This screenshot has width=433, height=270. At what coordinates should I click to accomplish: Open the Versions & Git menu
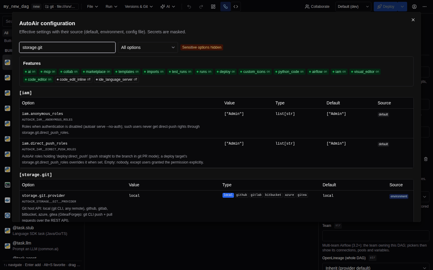pos(139,7)
